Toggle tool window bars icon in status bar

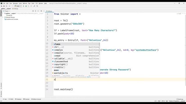tap(1, 101)
